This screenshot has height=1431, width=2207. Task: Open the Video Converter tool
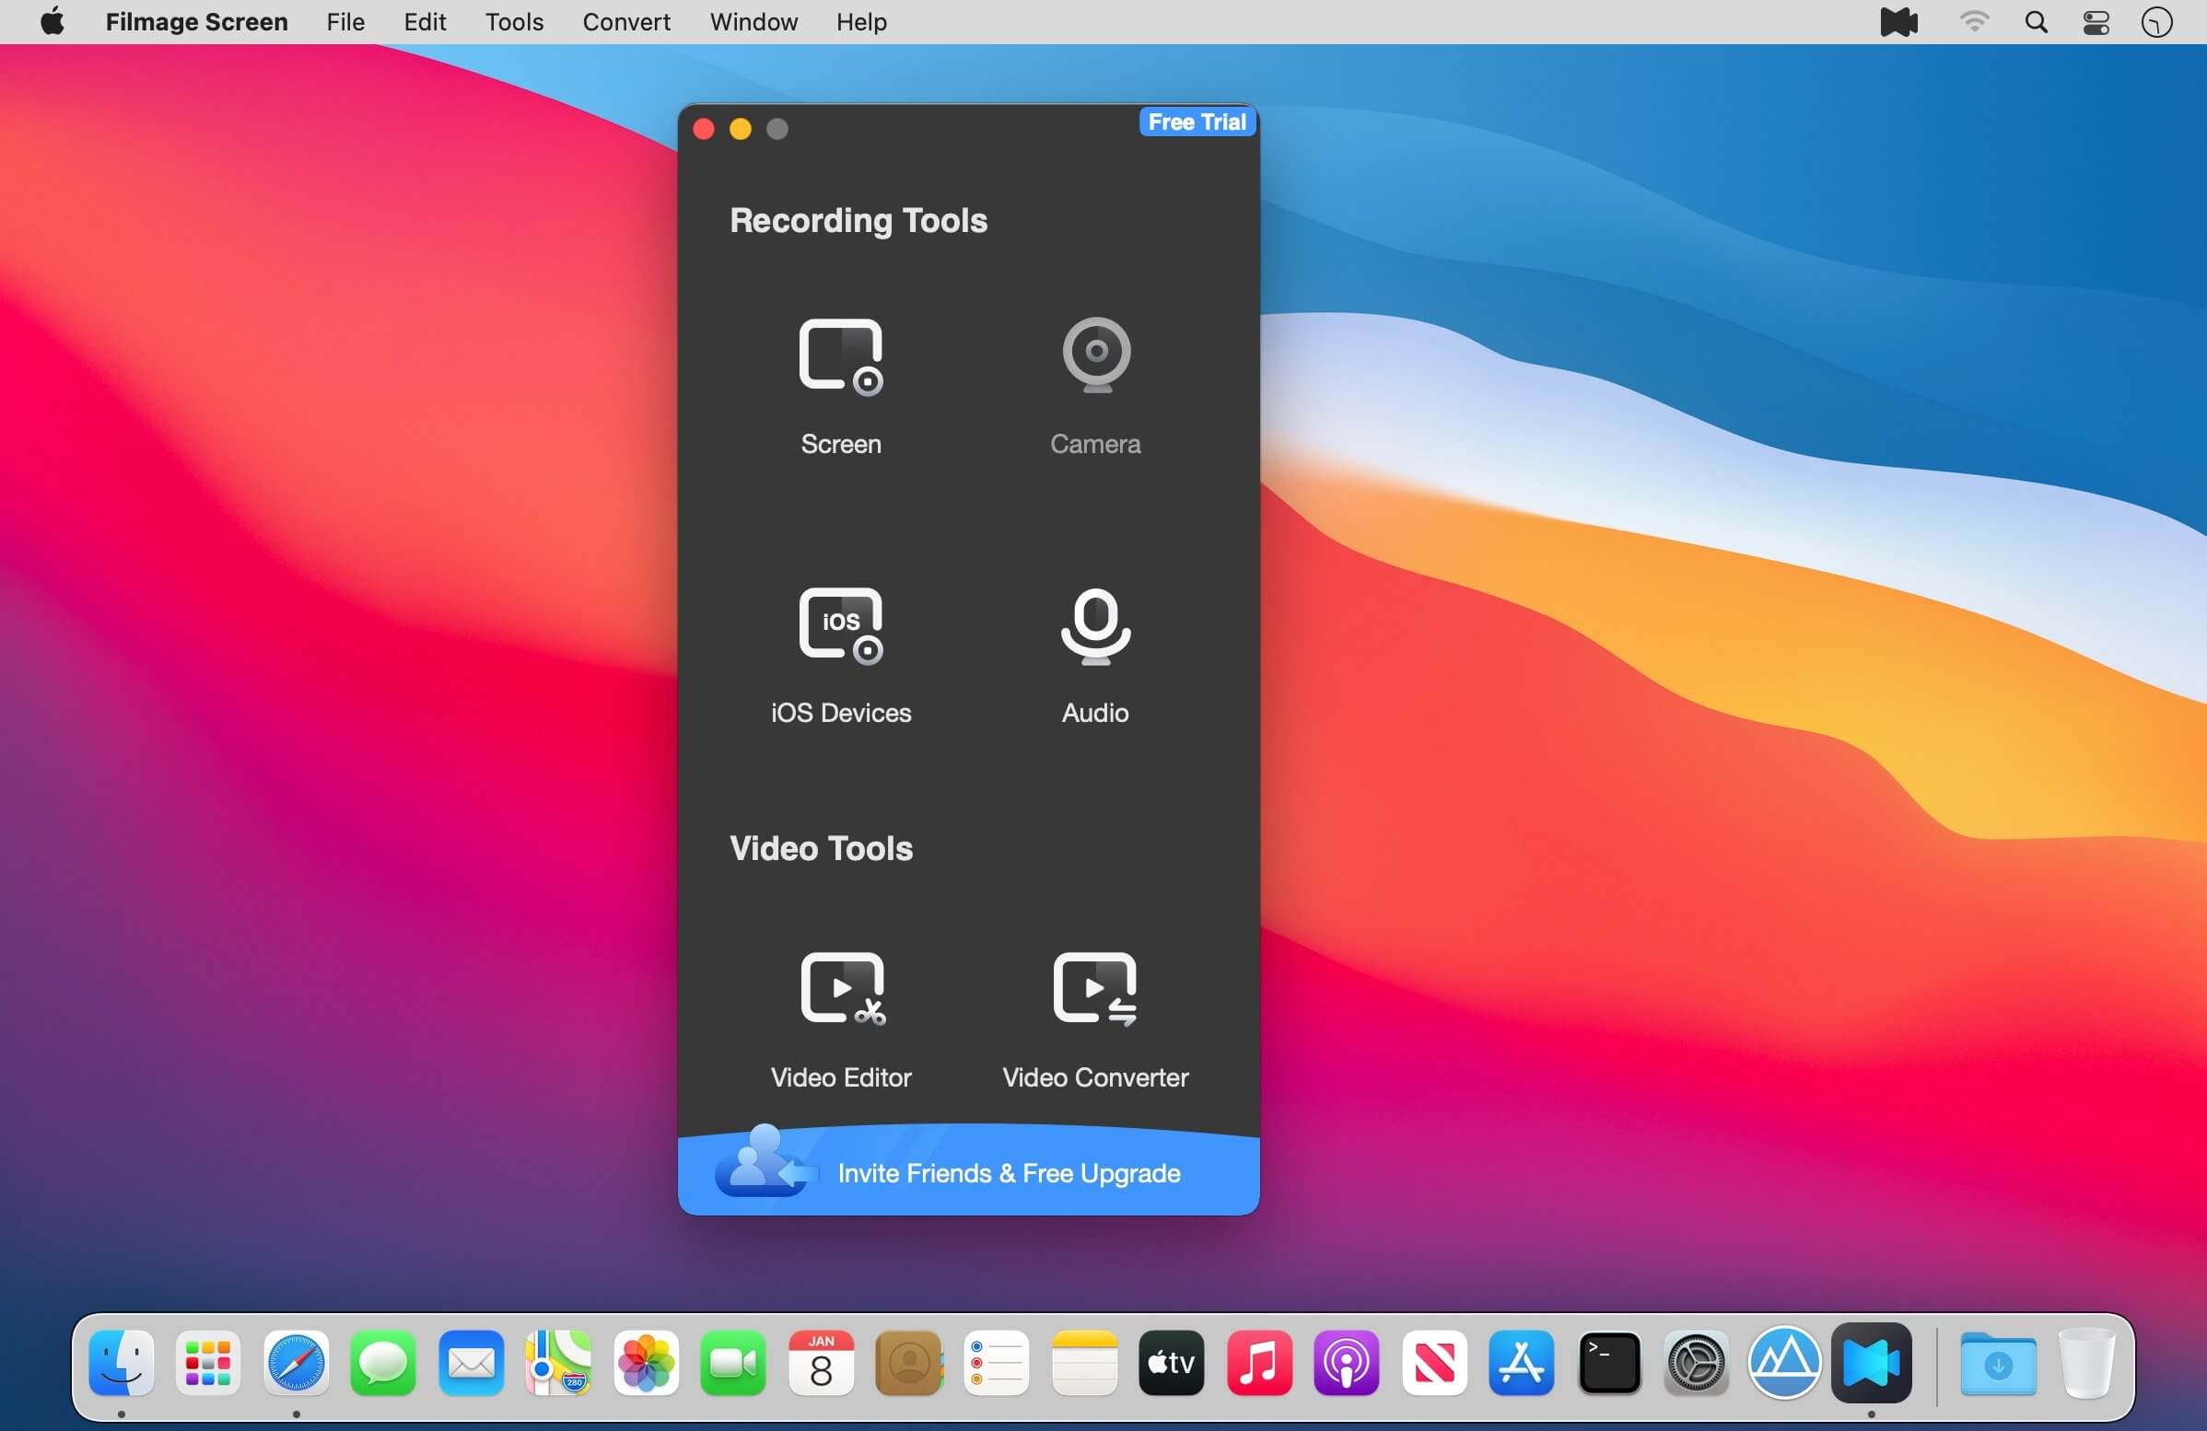[x=1095, y=990]
